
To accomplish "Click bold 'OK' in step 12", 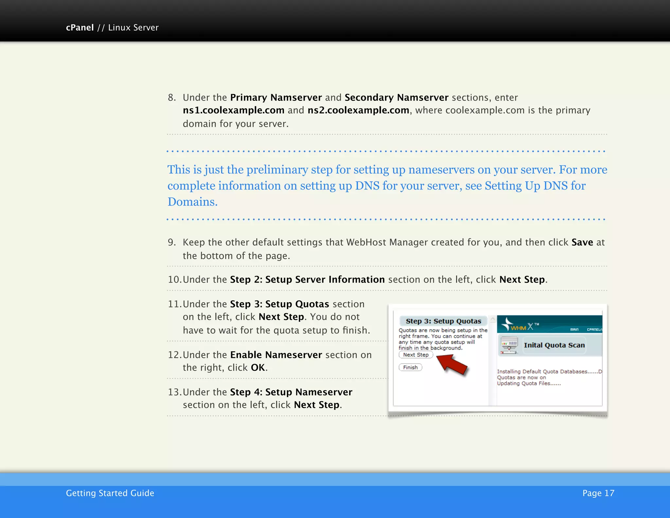I will [x=258, y=368].
